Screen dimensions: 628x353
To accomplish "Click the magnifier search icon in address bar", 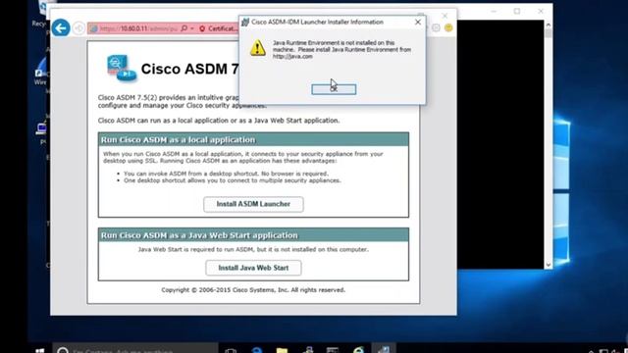I will point(183,28).
